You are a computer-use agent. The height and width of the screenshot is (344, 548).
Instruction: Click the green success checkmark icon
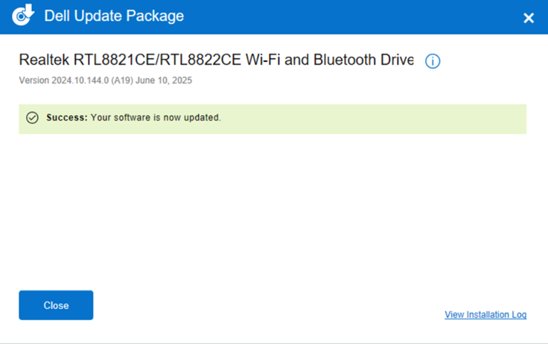32,118
